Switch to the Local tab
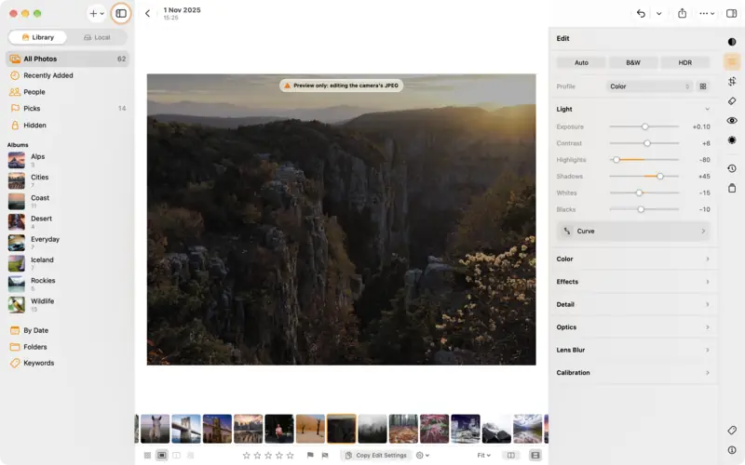745x465 pixels. point(97,37)
